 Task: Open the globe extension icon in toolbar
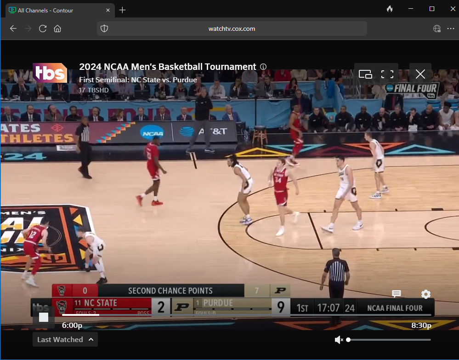[437, 29]
